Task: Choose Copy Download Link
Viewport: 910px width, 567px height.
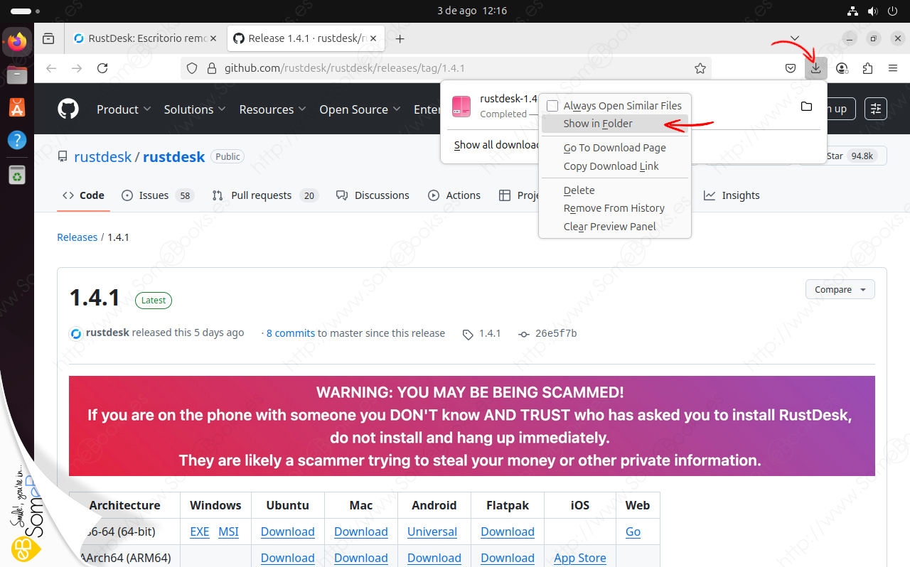Action: (615, 166)
